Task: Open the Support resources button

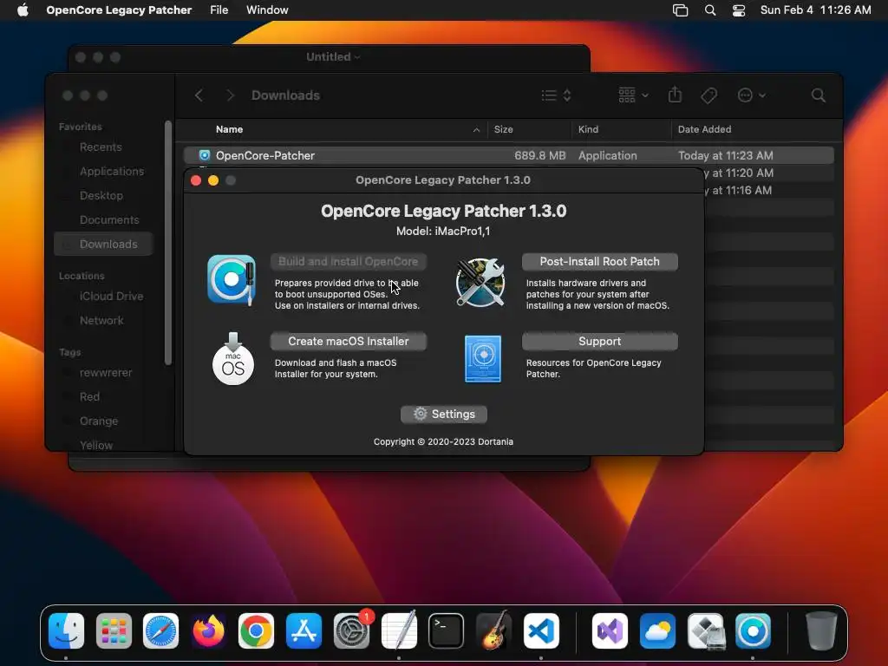Action: coord(599,342)
